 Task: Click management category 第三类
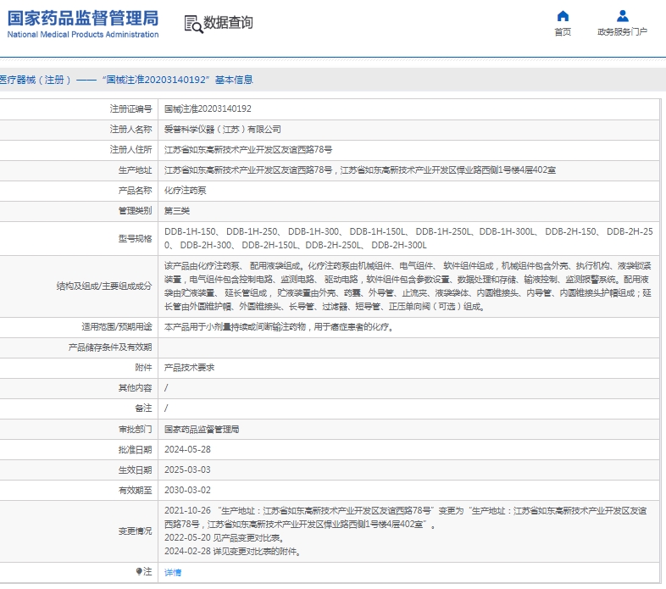(177, 211)
